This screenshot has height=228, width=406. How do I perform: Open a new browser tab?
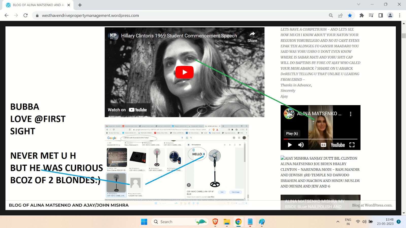coord(80,5)
